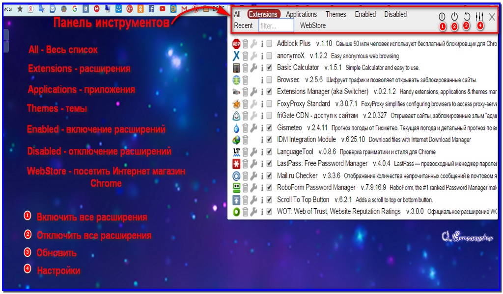Click the IDM Integration Module name
Screen dimensions: 503x294
click(307, 140)
